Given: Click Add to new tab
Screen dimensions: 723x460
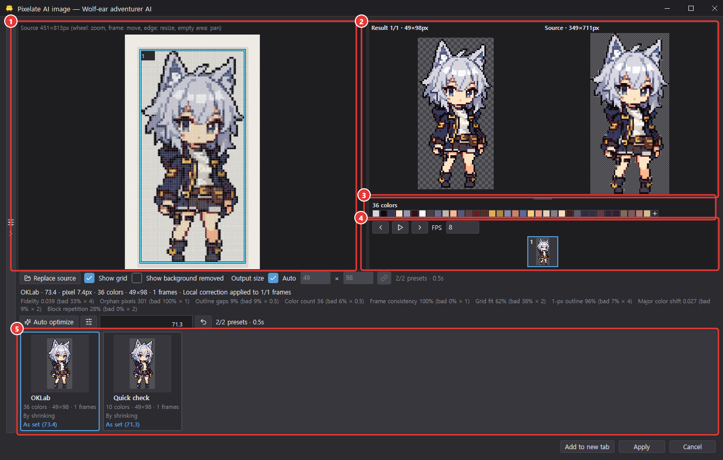Looking at the screenshot, I should click(x=587, y=447).
